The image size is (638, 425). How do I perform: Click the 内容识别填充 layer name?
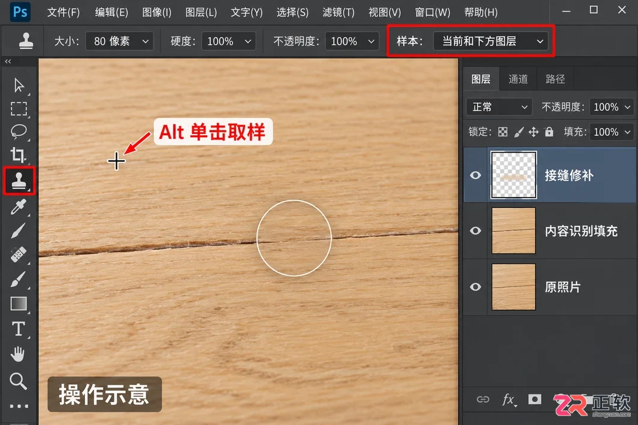[581, 231]
